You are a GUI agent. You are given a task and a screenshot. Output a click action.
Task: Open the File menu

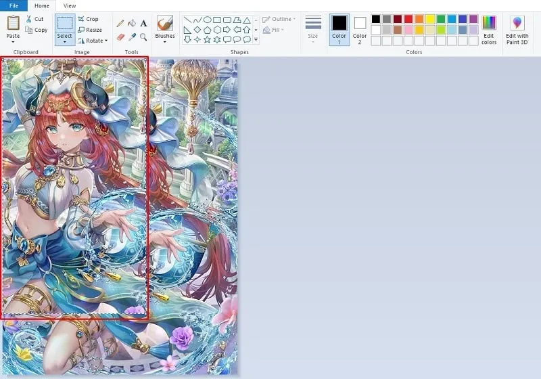click(x=14, y=5)
